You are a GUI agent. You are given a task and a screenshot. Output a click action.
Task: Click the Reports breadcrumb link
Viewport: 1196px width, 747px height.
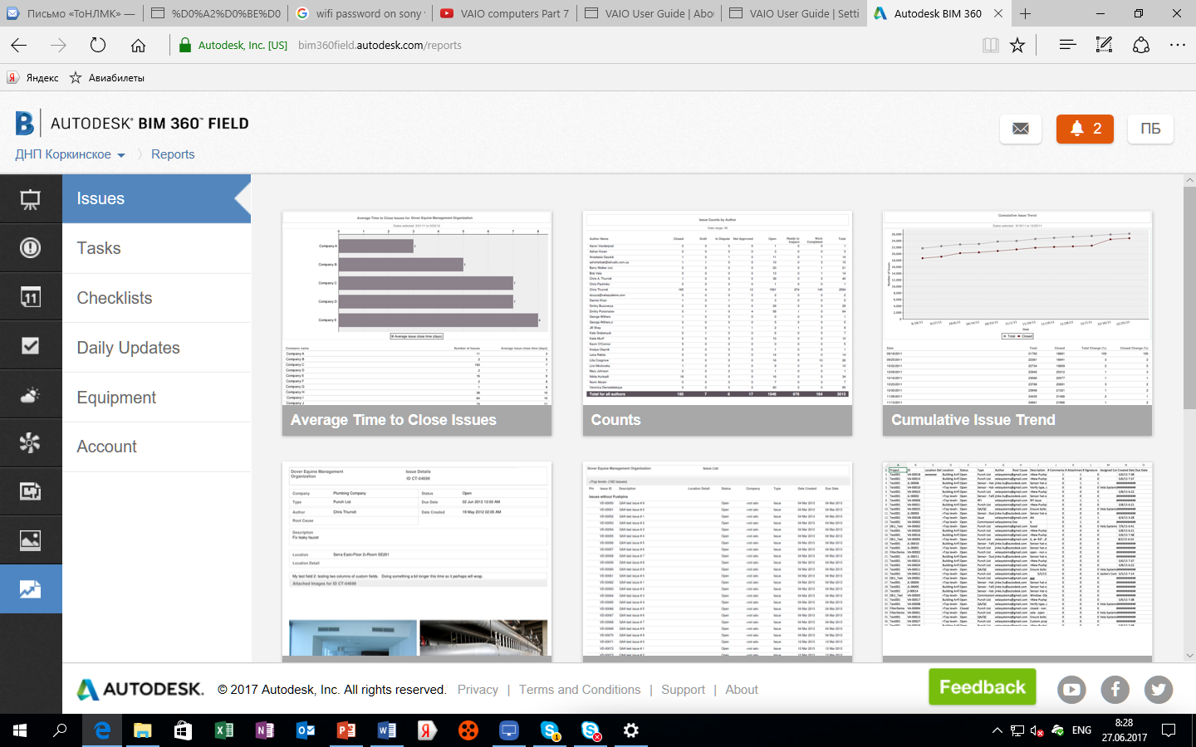pos(173,154)
